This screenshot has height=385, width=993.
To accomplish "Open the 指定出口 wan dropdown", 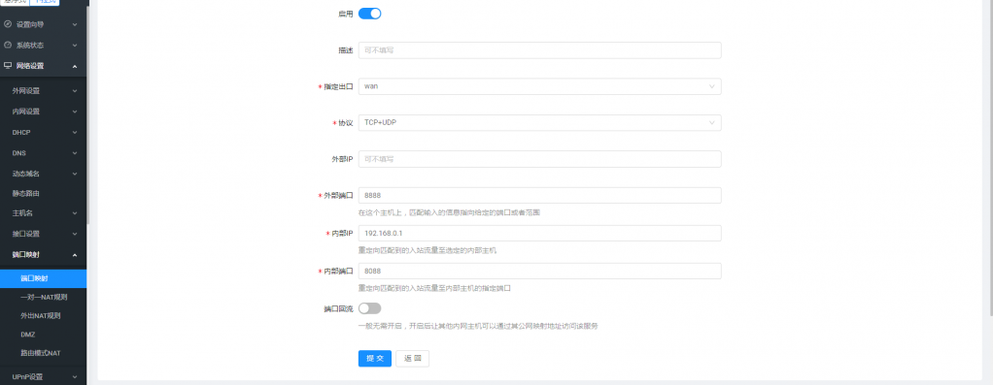I will click(539, 86).
